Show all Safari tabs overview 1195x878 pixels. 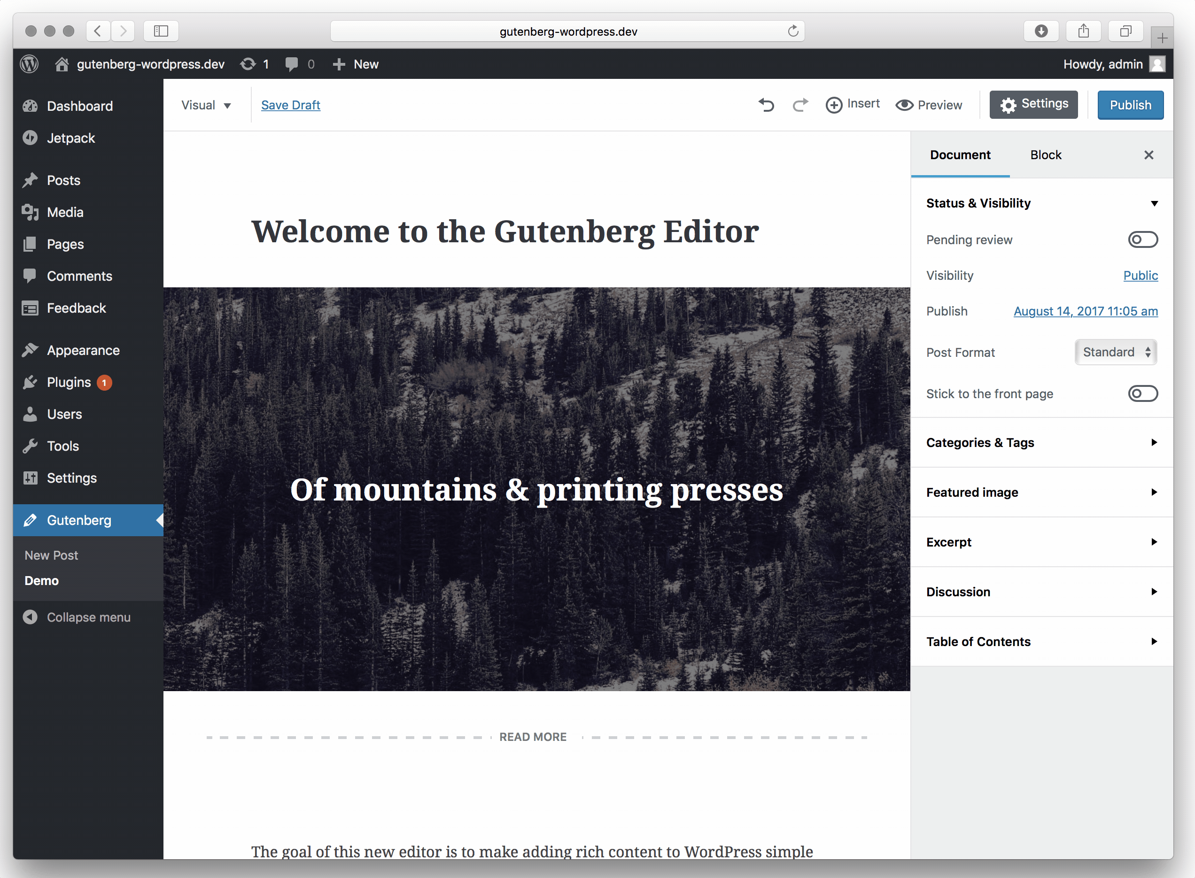(x=1125, y=31)
